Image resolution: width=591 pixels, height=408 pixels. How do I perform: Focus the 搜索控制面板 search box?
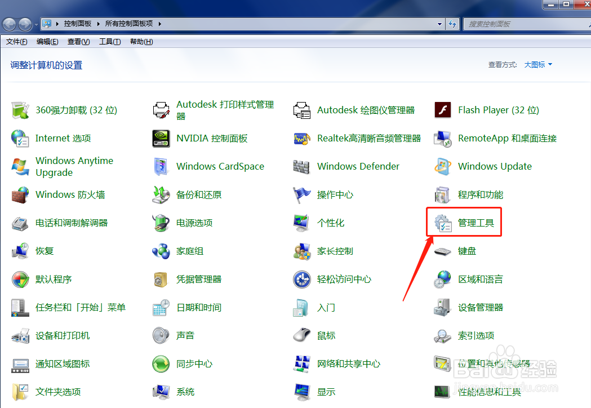[x=527, y=24]
